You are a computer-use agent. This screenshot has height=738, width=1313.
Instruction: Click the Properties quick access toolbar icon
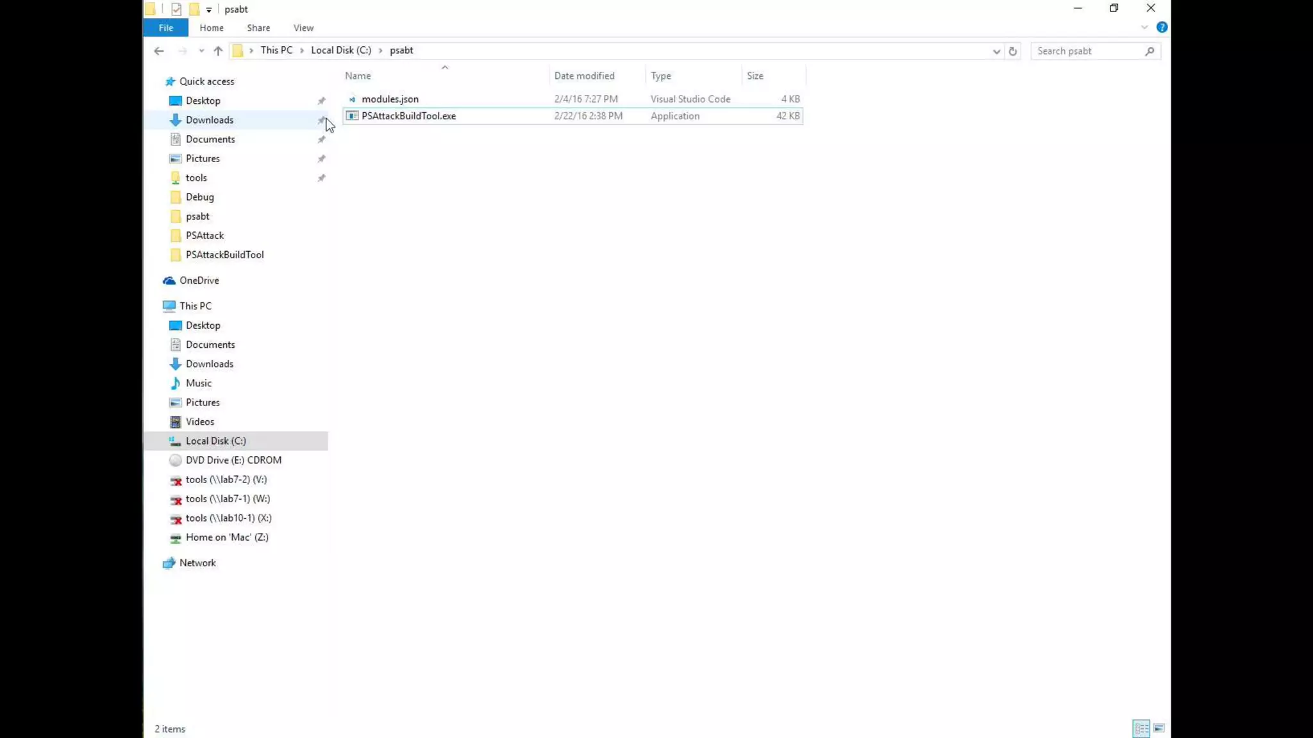click(176, 9)
